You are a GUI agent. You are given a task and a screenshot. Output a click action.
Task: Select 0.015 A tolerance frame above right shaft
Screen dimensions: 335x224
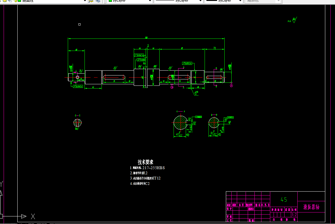click(x=187, y=63)
